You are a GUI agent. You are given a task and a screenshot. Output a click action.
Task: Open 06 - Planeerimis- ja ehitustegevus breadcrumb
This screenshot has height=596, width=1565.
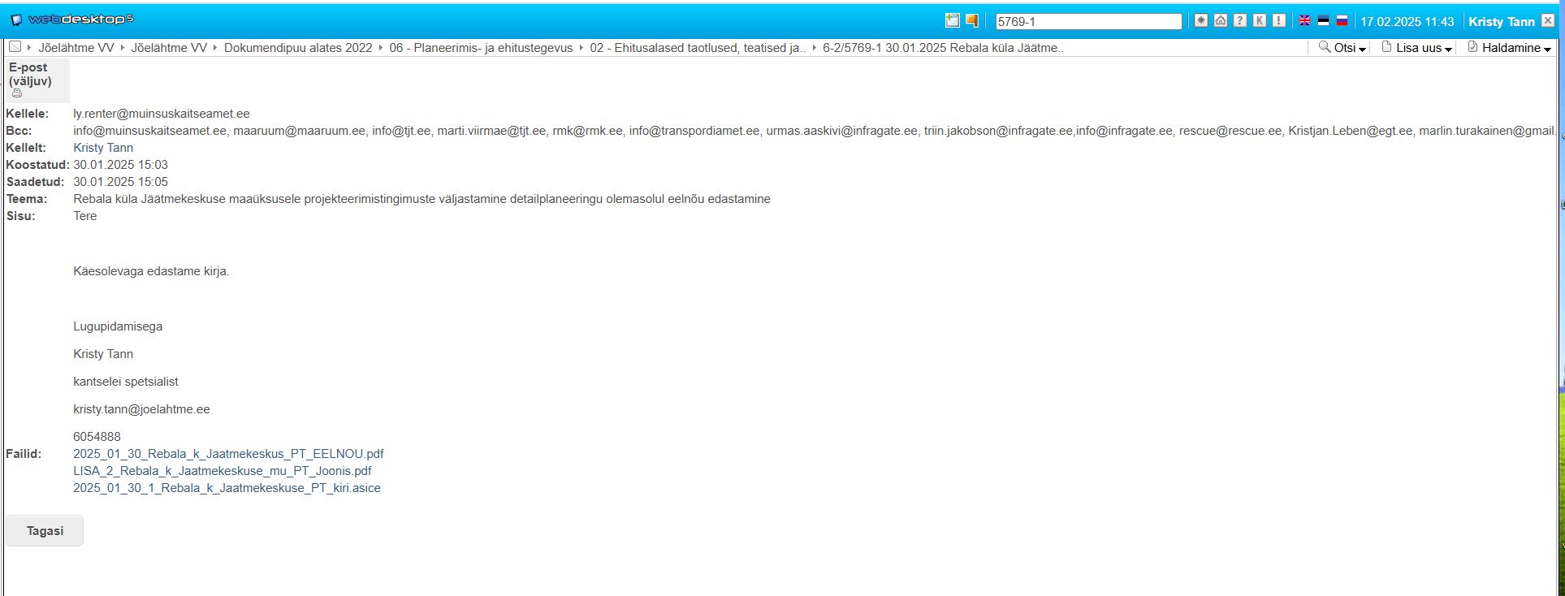pyautogui.click(x=481, y=48)
